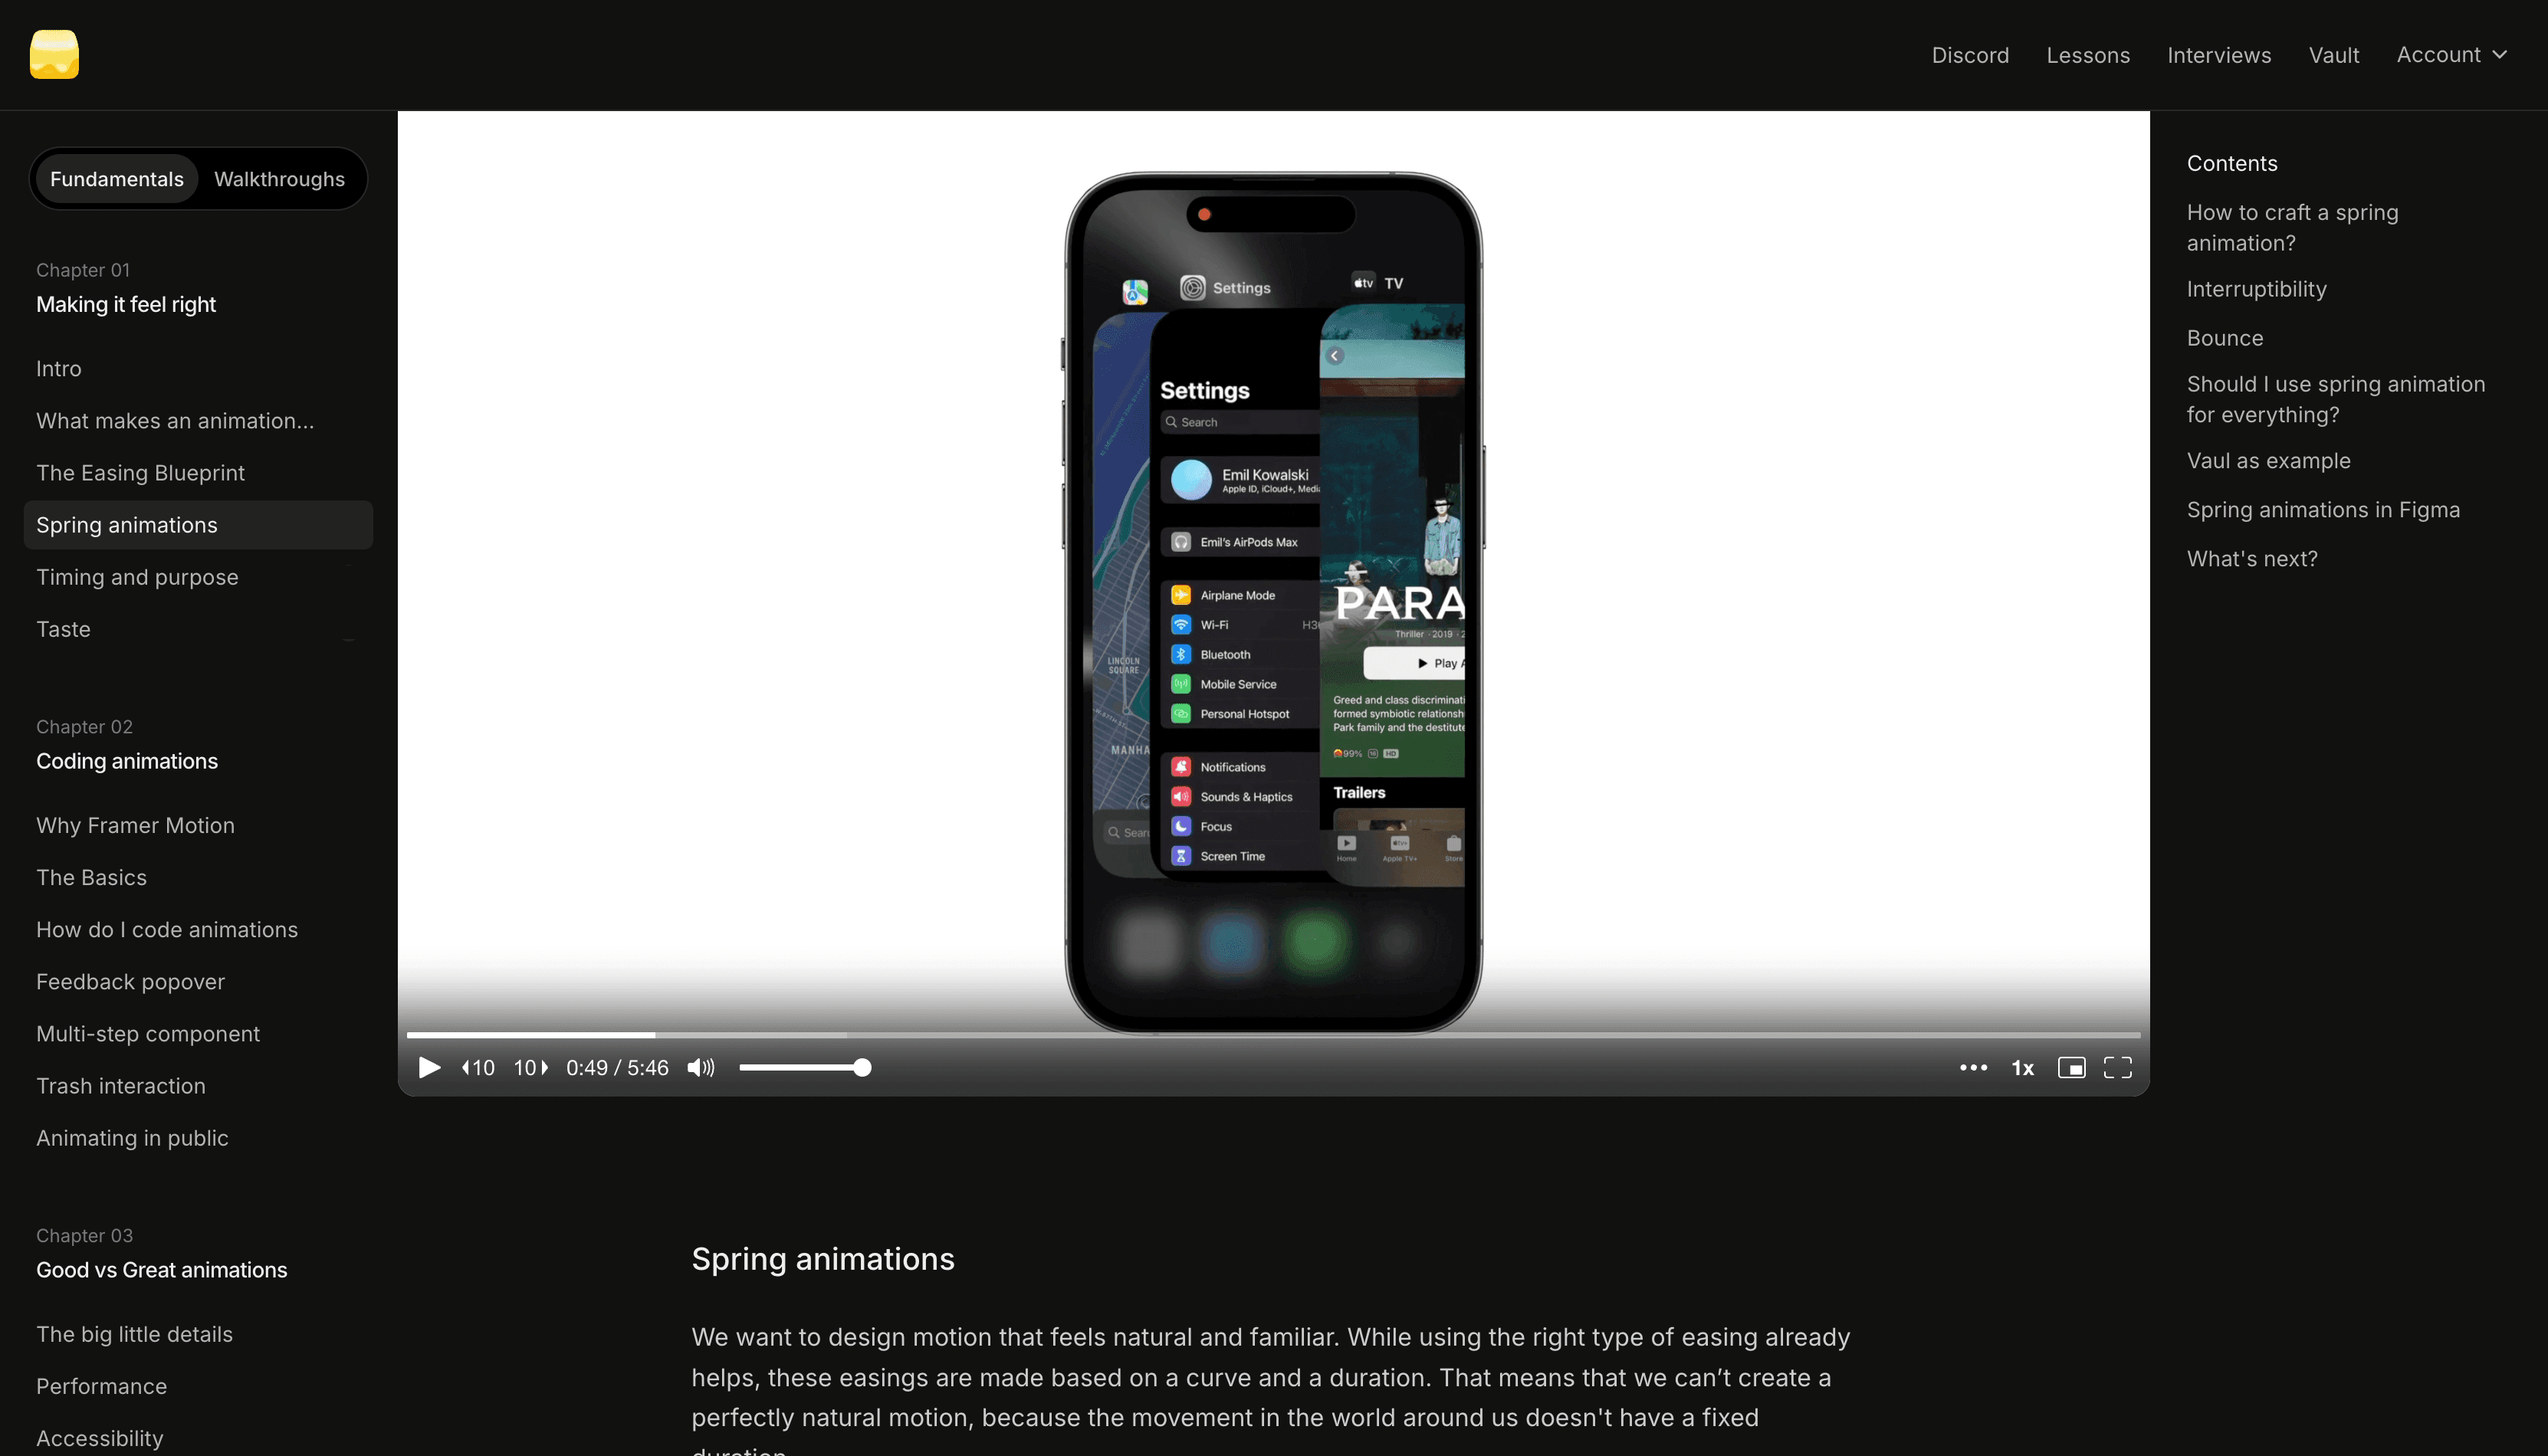Switch to the Fundamentals tab
Screen dimensions: 2548x1456
tap(116, 177)
